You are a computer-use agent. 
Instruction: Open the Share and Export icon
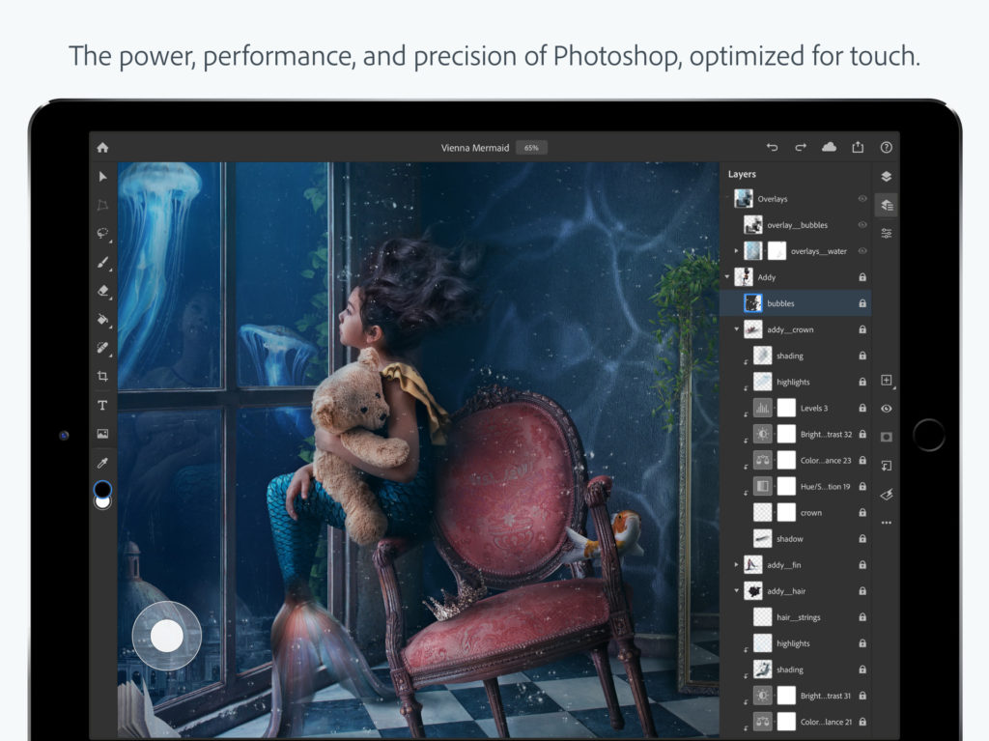(858, 147)
